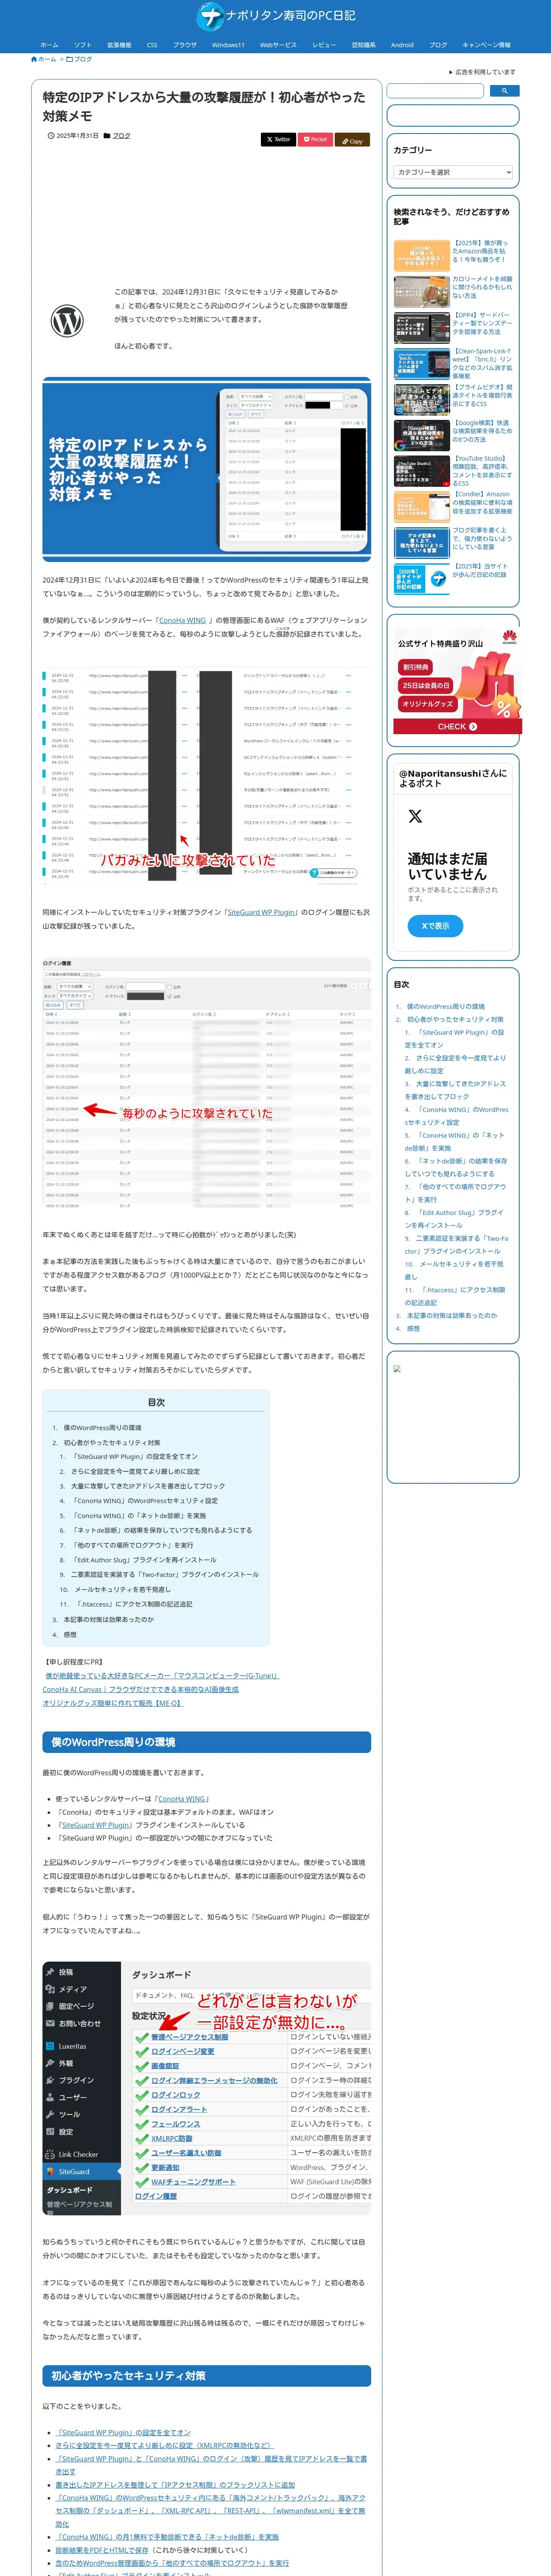Open thumbnail of カロリーメイト article
The width and height of the screenshot is (551, 2576).
coord(421,291)
